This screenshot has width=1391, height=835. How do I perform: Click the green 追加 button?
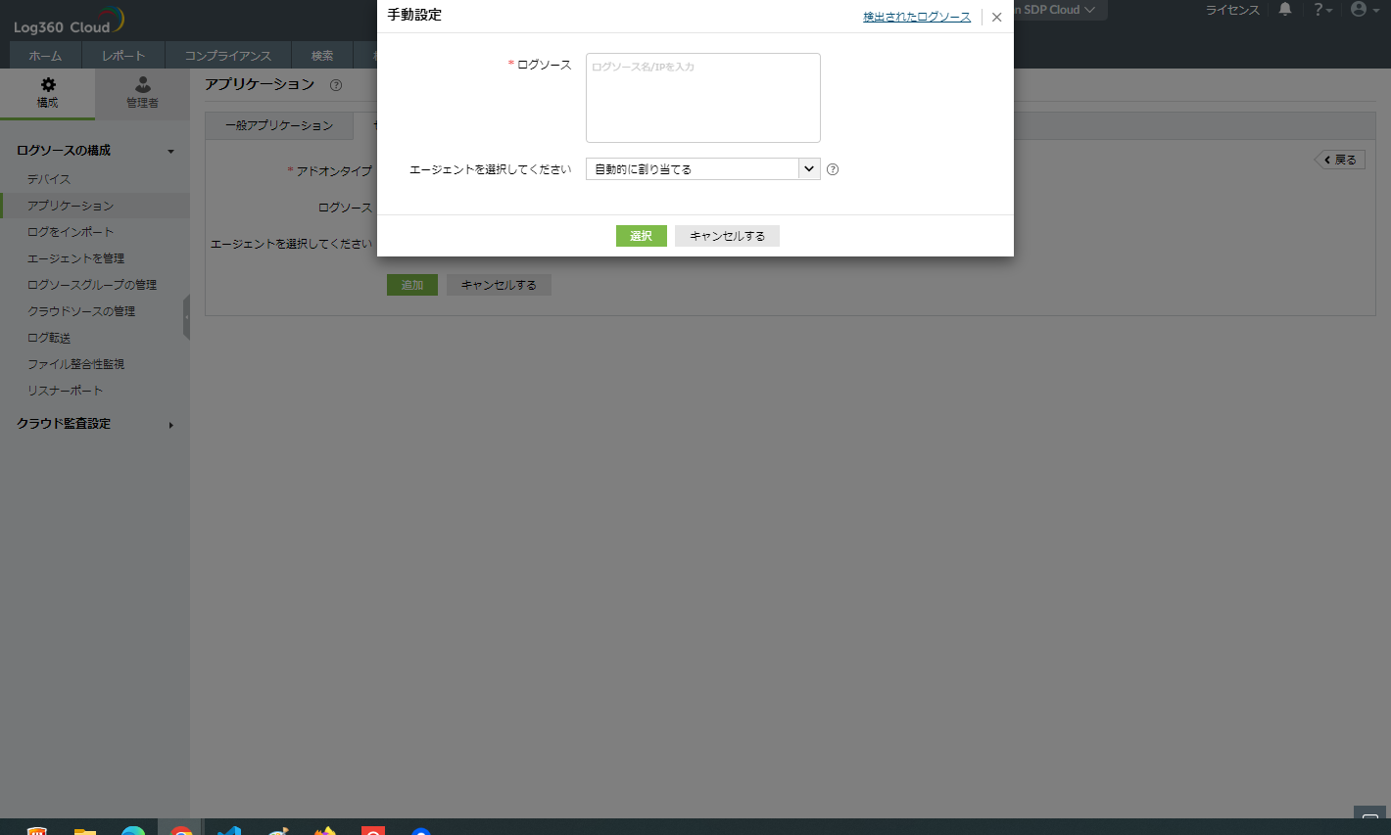tap(412, 285)
